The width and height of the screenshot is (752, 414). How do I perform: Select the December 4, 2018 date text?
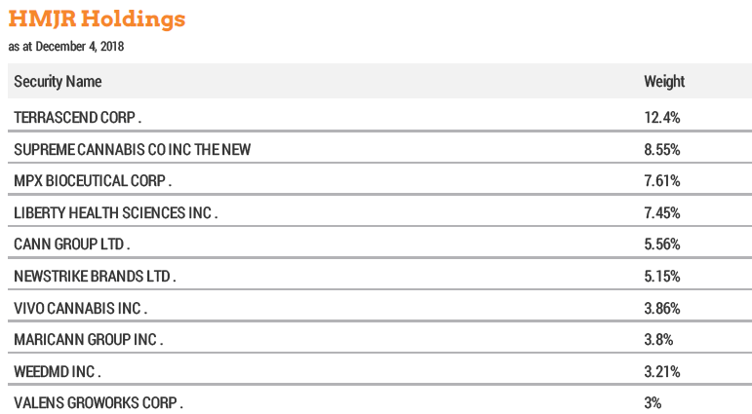[x=66, y=46]
